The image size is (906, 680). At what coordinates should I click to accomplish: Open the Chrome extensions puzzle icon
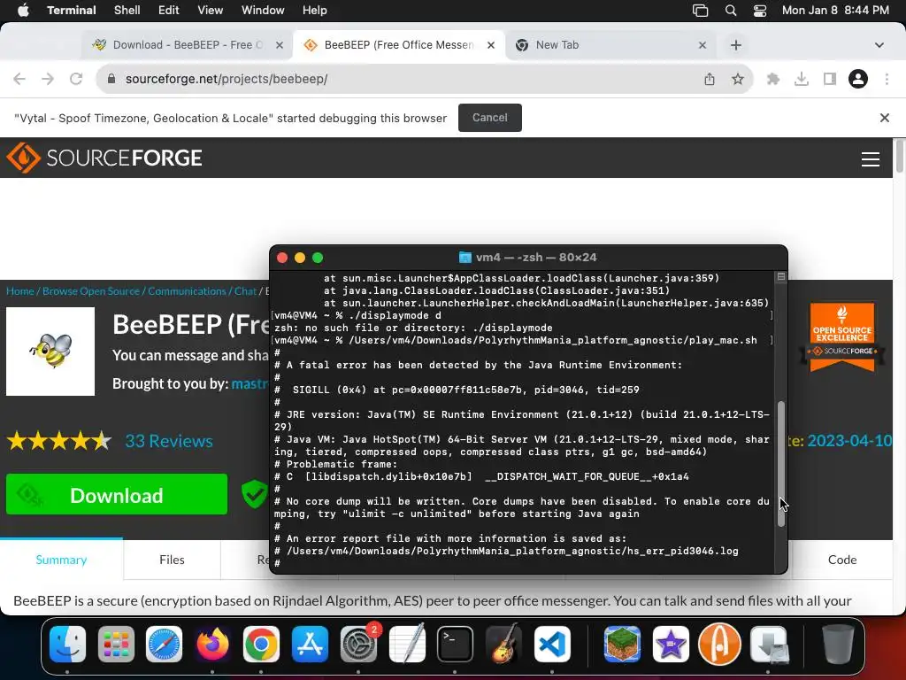pos(772,79)
